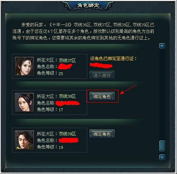The width and height of the screenshot is (177, 174).
Task: Click the scroll-up arrow button
Action: point(162,46)
